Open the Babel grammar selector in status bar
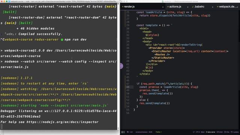 pos(202,132)
